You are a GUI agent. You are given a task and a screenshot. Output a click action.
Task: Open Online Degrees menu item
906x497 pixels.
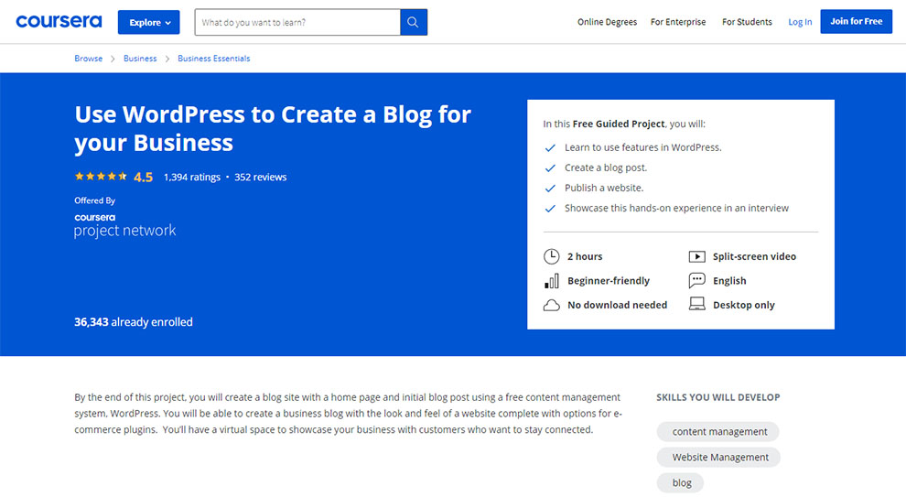click(608, 22)
